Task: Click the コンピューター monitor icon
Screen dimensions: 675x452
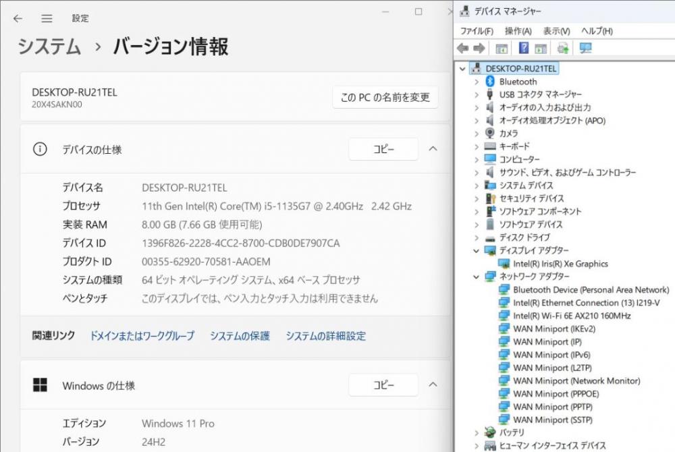Action: click(x=490, y=159)
